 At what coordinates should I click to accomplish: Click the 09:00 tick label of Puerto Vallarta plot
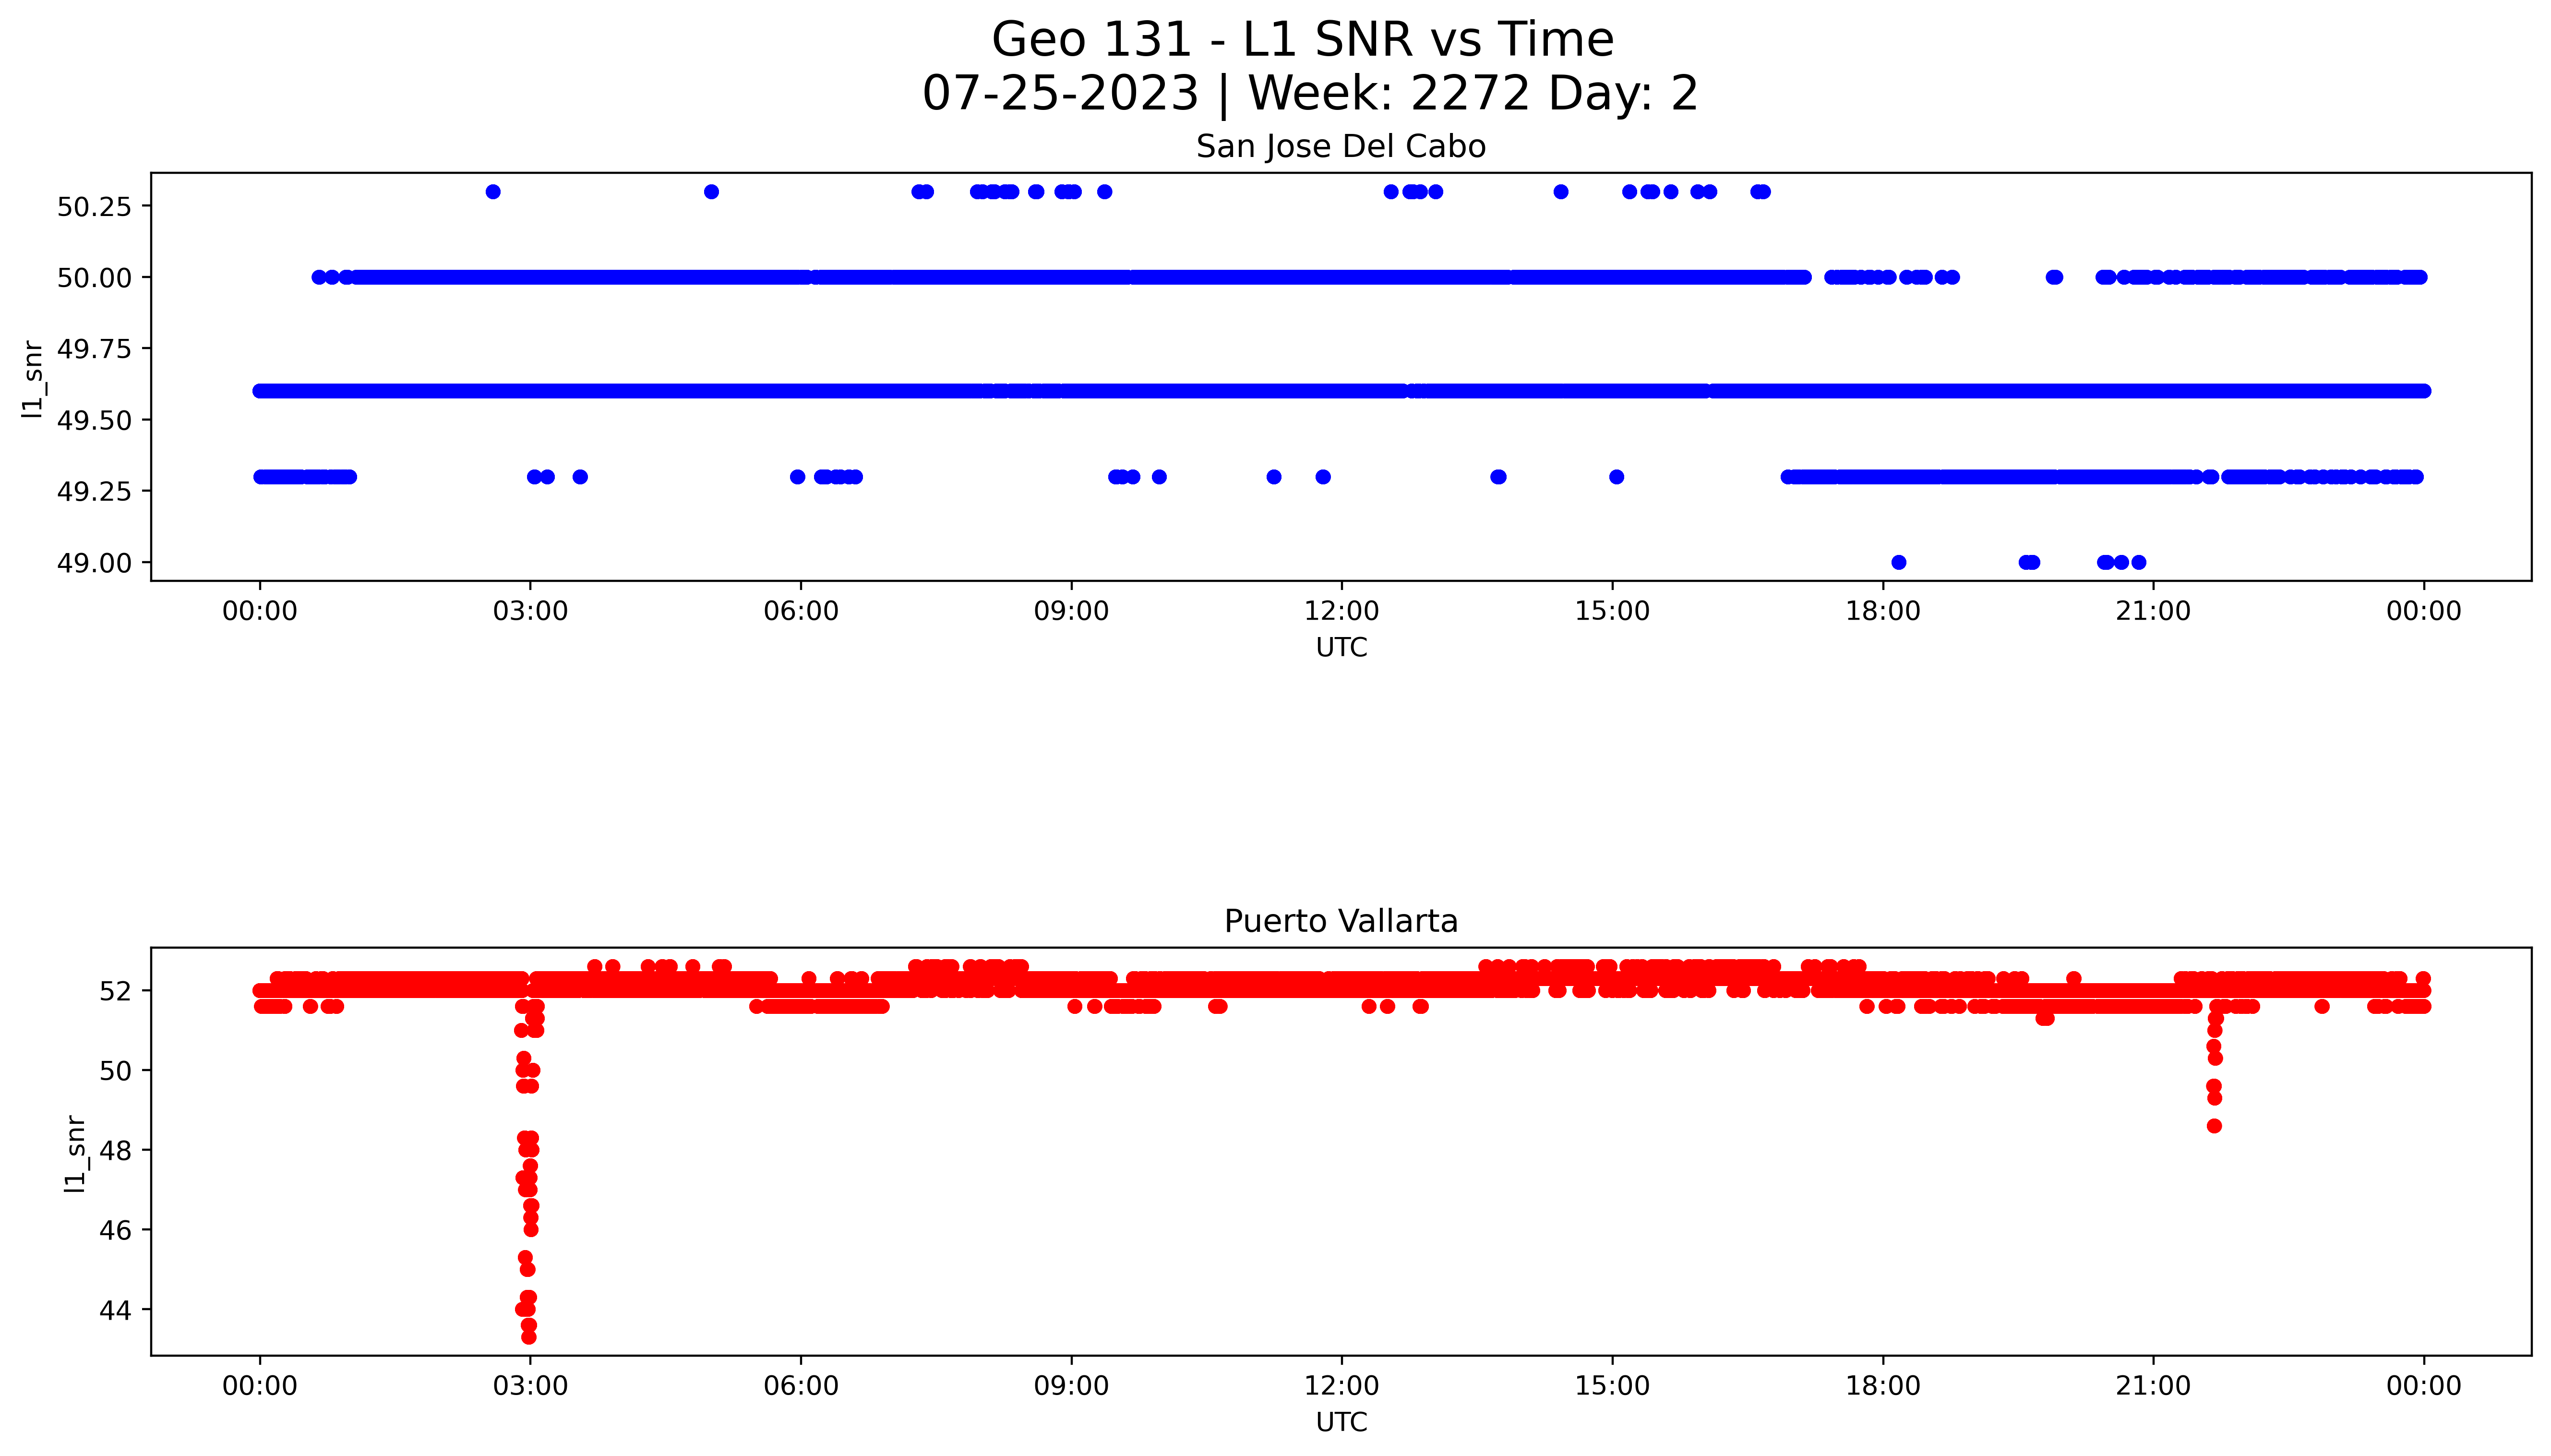click(x=1072, y=1386)
